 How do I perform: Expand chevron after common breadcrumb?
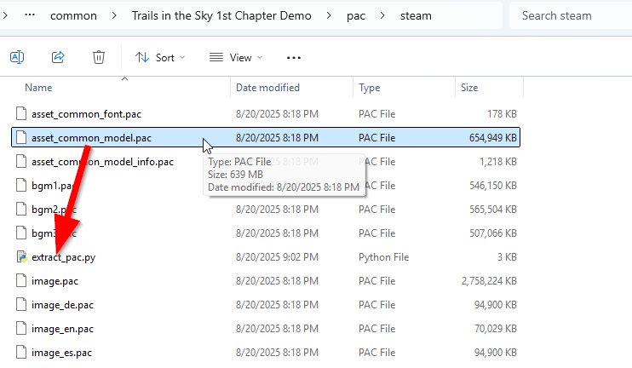[114, 15]
